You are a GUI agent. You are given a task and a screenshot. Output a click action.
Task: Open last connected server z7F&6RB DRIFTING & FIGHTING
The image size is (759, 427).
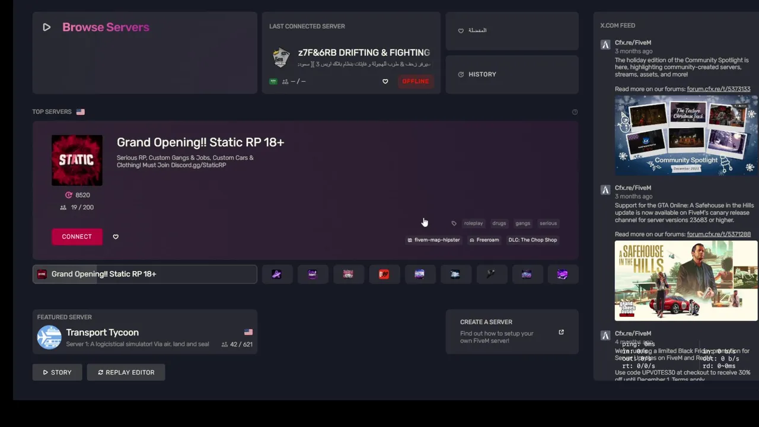351,53
